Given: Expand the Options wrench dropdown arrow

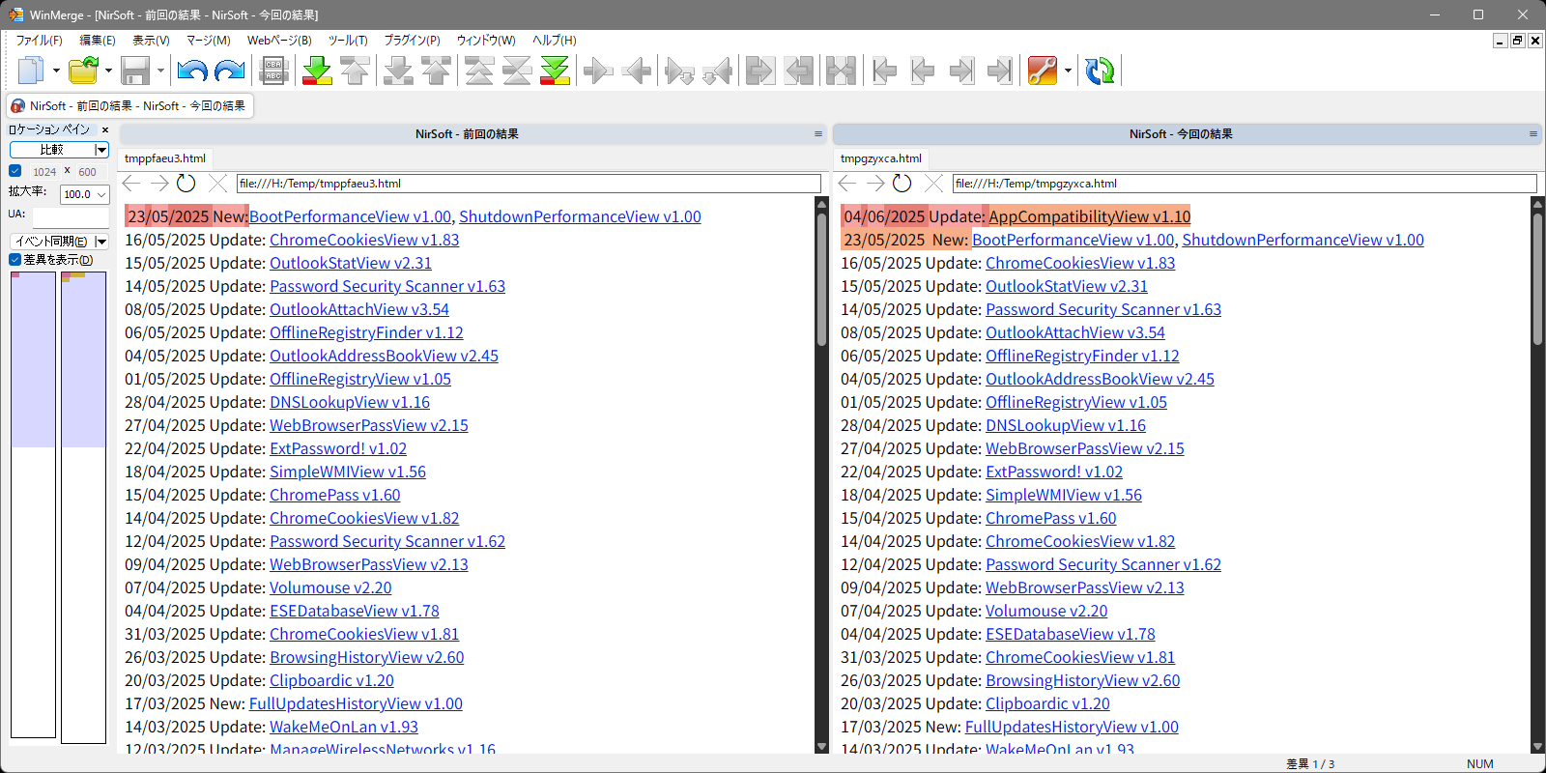Looking at the screenshot, I should pos(1068,71).
